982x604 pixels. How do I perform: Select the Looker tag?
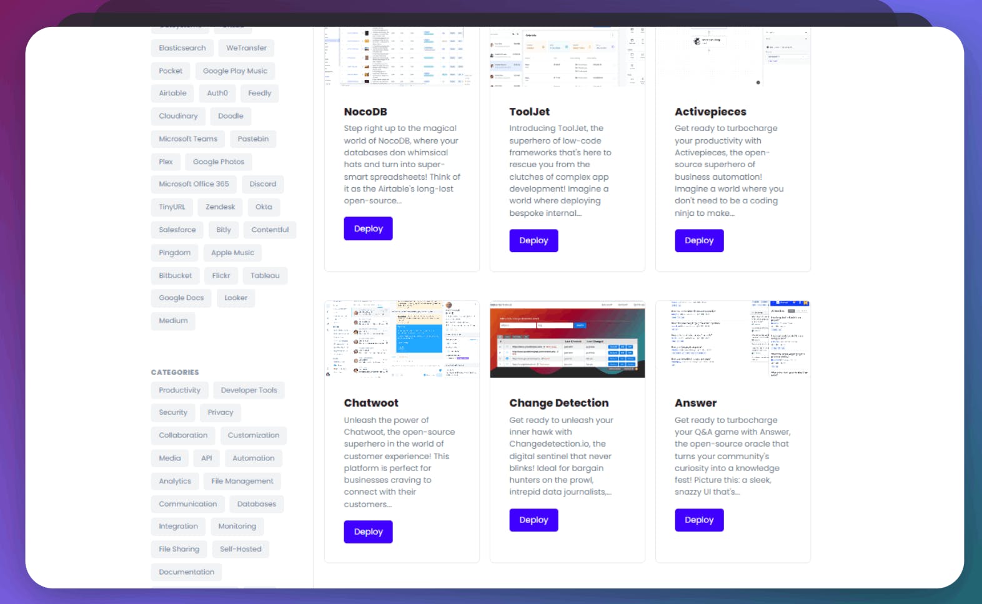click(x=236, y=298)
